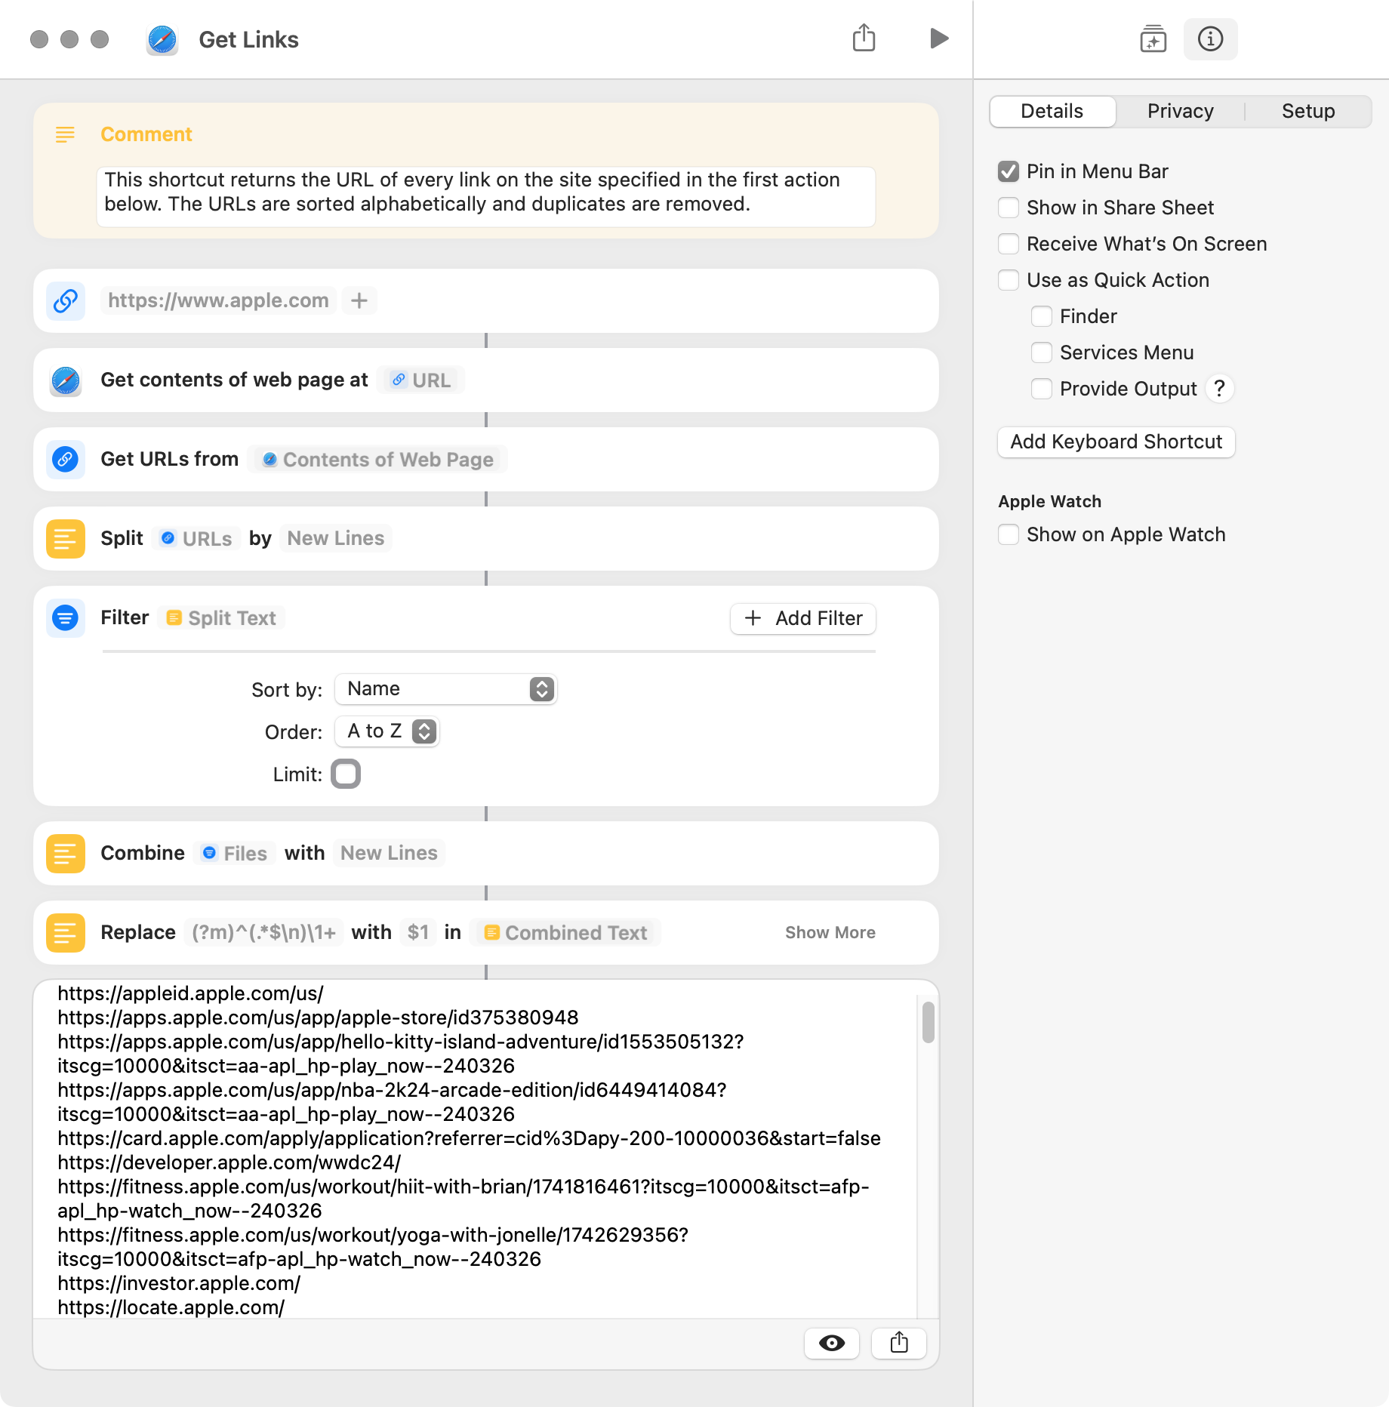Open the Order A to Z dropdown
The image size is (1389, 1407).
387,731
